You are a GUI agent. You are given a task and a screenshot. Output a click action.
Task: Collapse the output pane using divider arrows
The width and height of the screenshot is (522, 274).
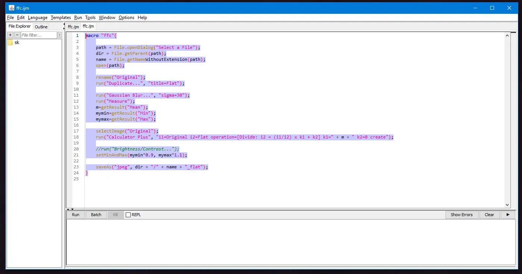(x=72, y=209)
